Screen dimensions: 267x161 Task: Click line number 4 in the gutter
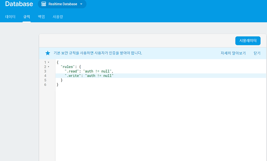(x=45, y=76)
